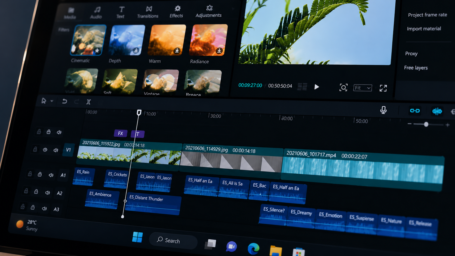Viewport: 455px width, 256px height.
Task: Mute the A3 audio track
Action: 44,209
